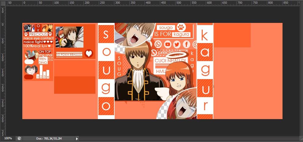Screen dimensions: 303x142
Task: Click the Facebook icon in the artwork
Action: click(186, 44)
